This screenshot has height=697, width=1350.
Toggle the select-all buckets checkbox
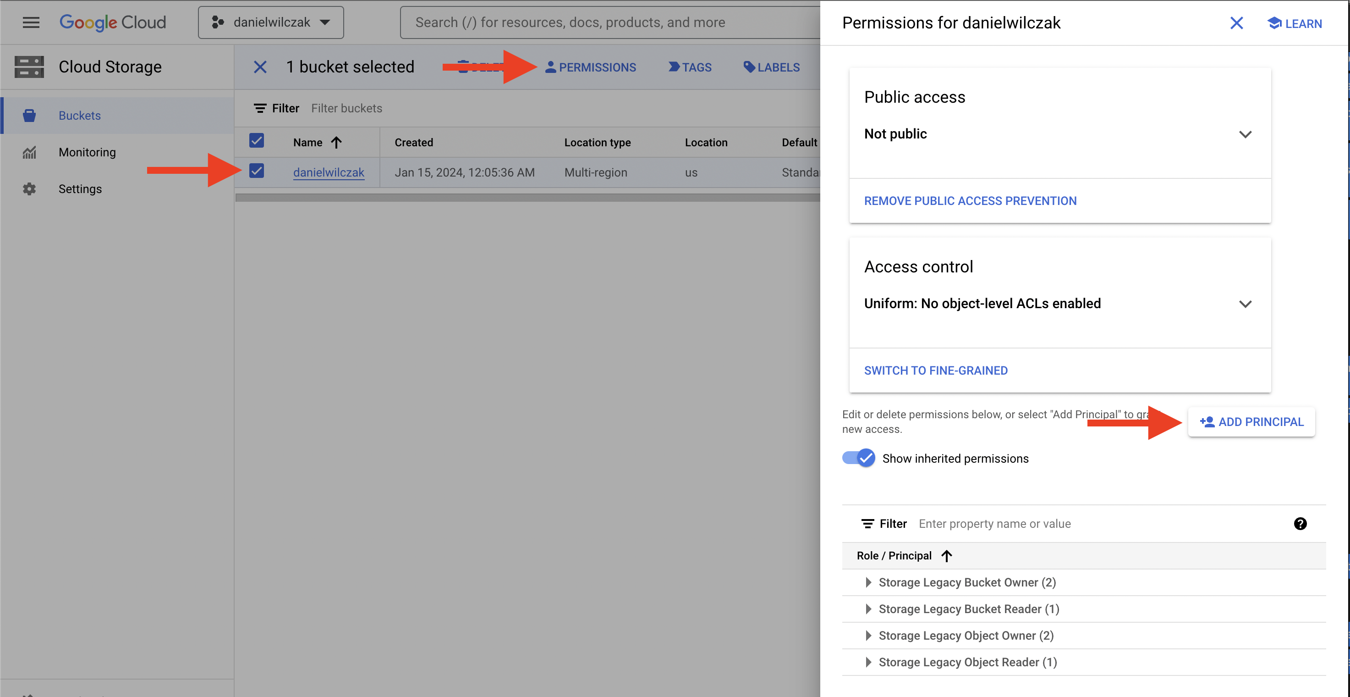click(256, 141)
